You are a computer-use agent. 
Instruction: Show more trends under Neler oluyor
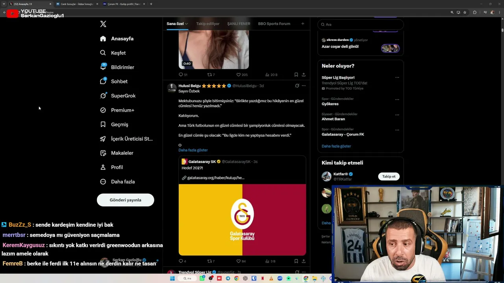coord(336,146)
